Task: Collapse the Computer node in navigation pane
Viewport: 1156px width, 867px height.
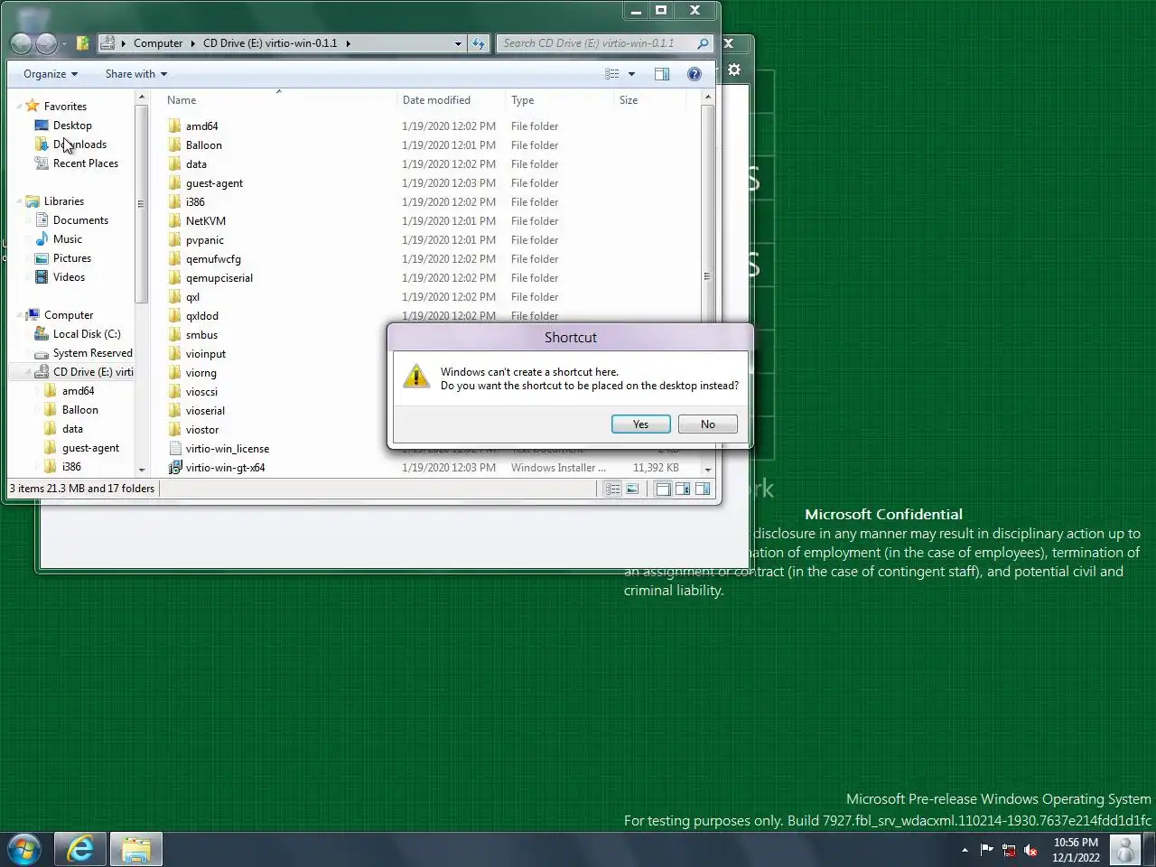Action: pyautogui.click(x=19, y=315)
